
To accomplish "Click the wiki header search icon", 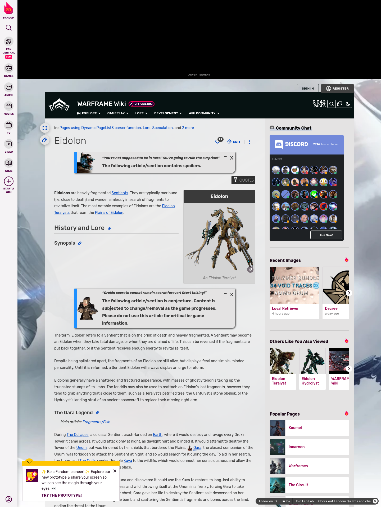I will point(332,104).
